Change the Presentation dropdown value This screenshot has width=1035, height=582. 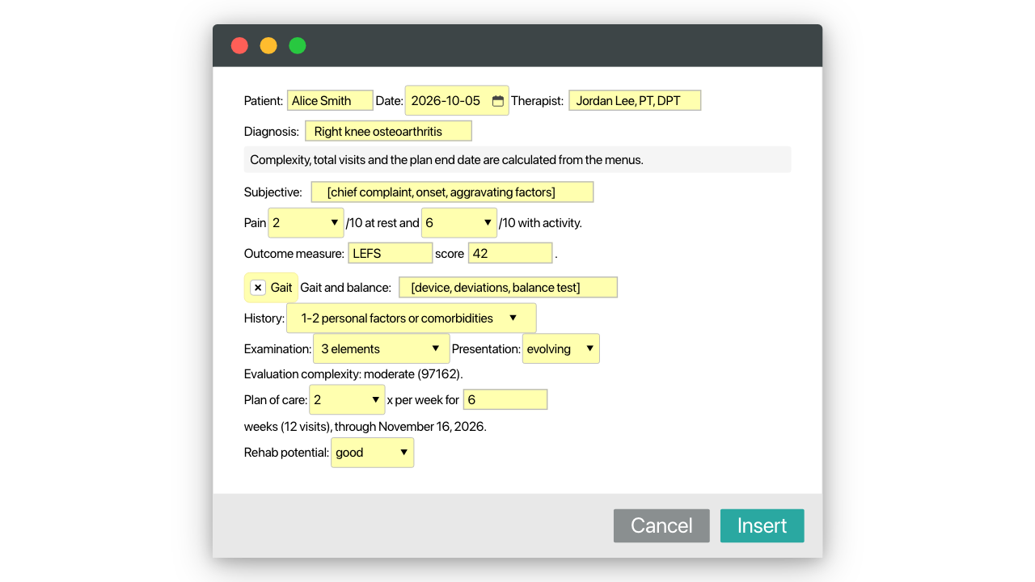pos(561,349)
